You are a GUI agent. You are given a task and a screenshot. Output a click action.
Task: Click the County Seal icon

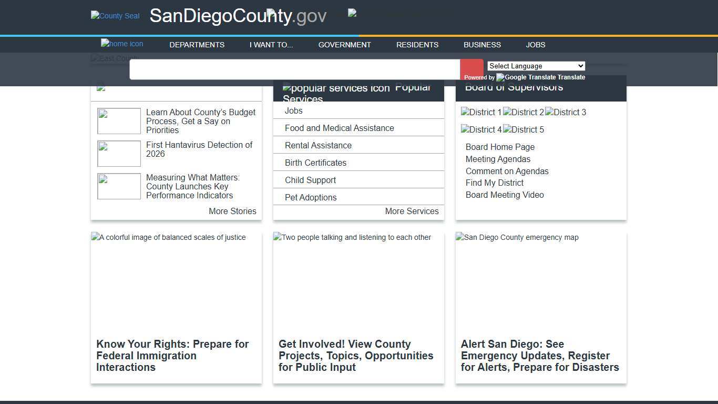pos(115,16)
